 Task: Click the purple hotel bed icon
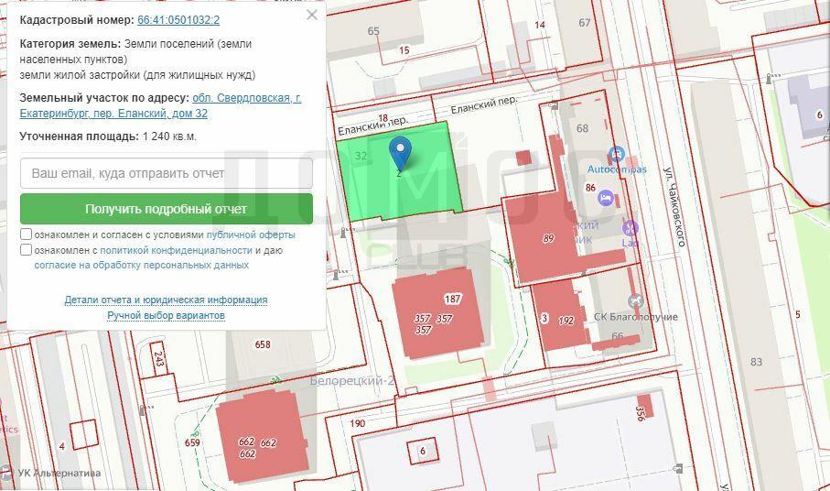pyautogui.click(x=605, y=198)
